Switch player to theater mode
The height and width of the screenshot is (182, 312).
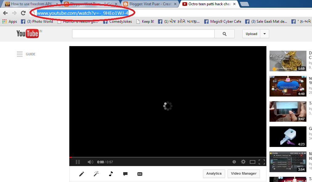(252, 161)
